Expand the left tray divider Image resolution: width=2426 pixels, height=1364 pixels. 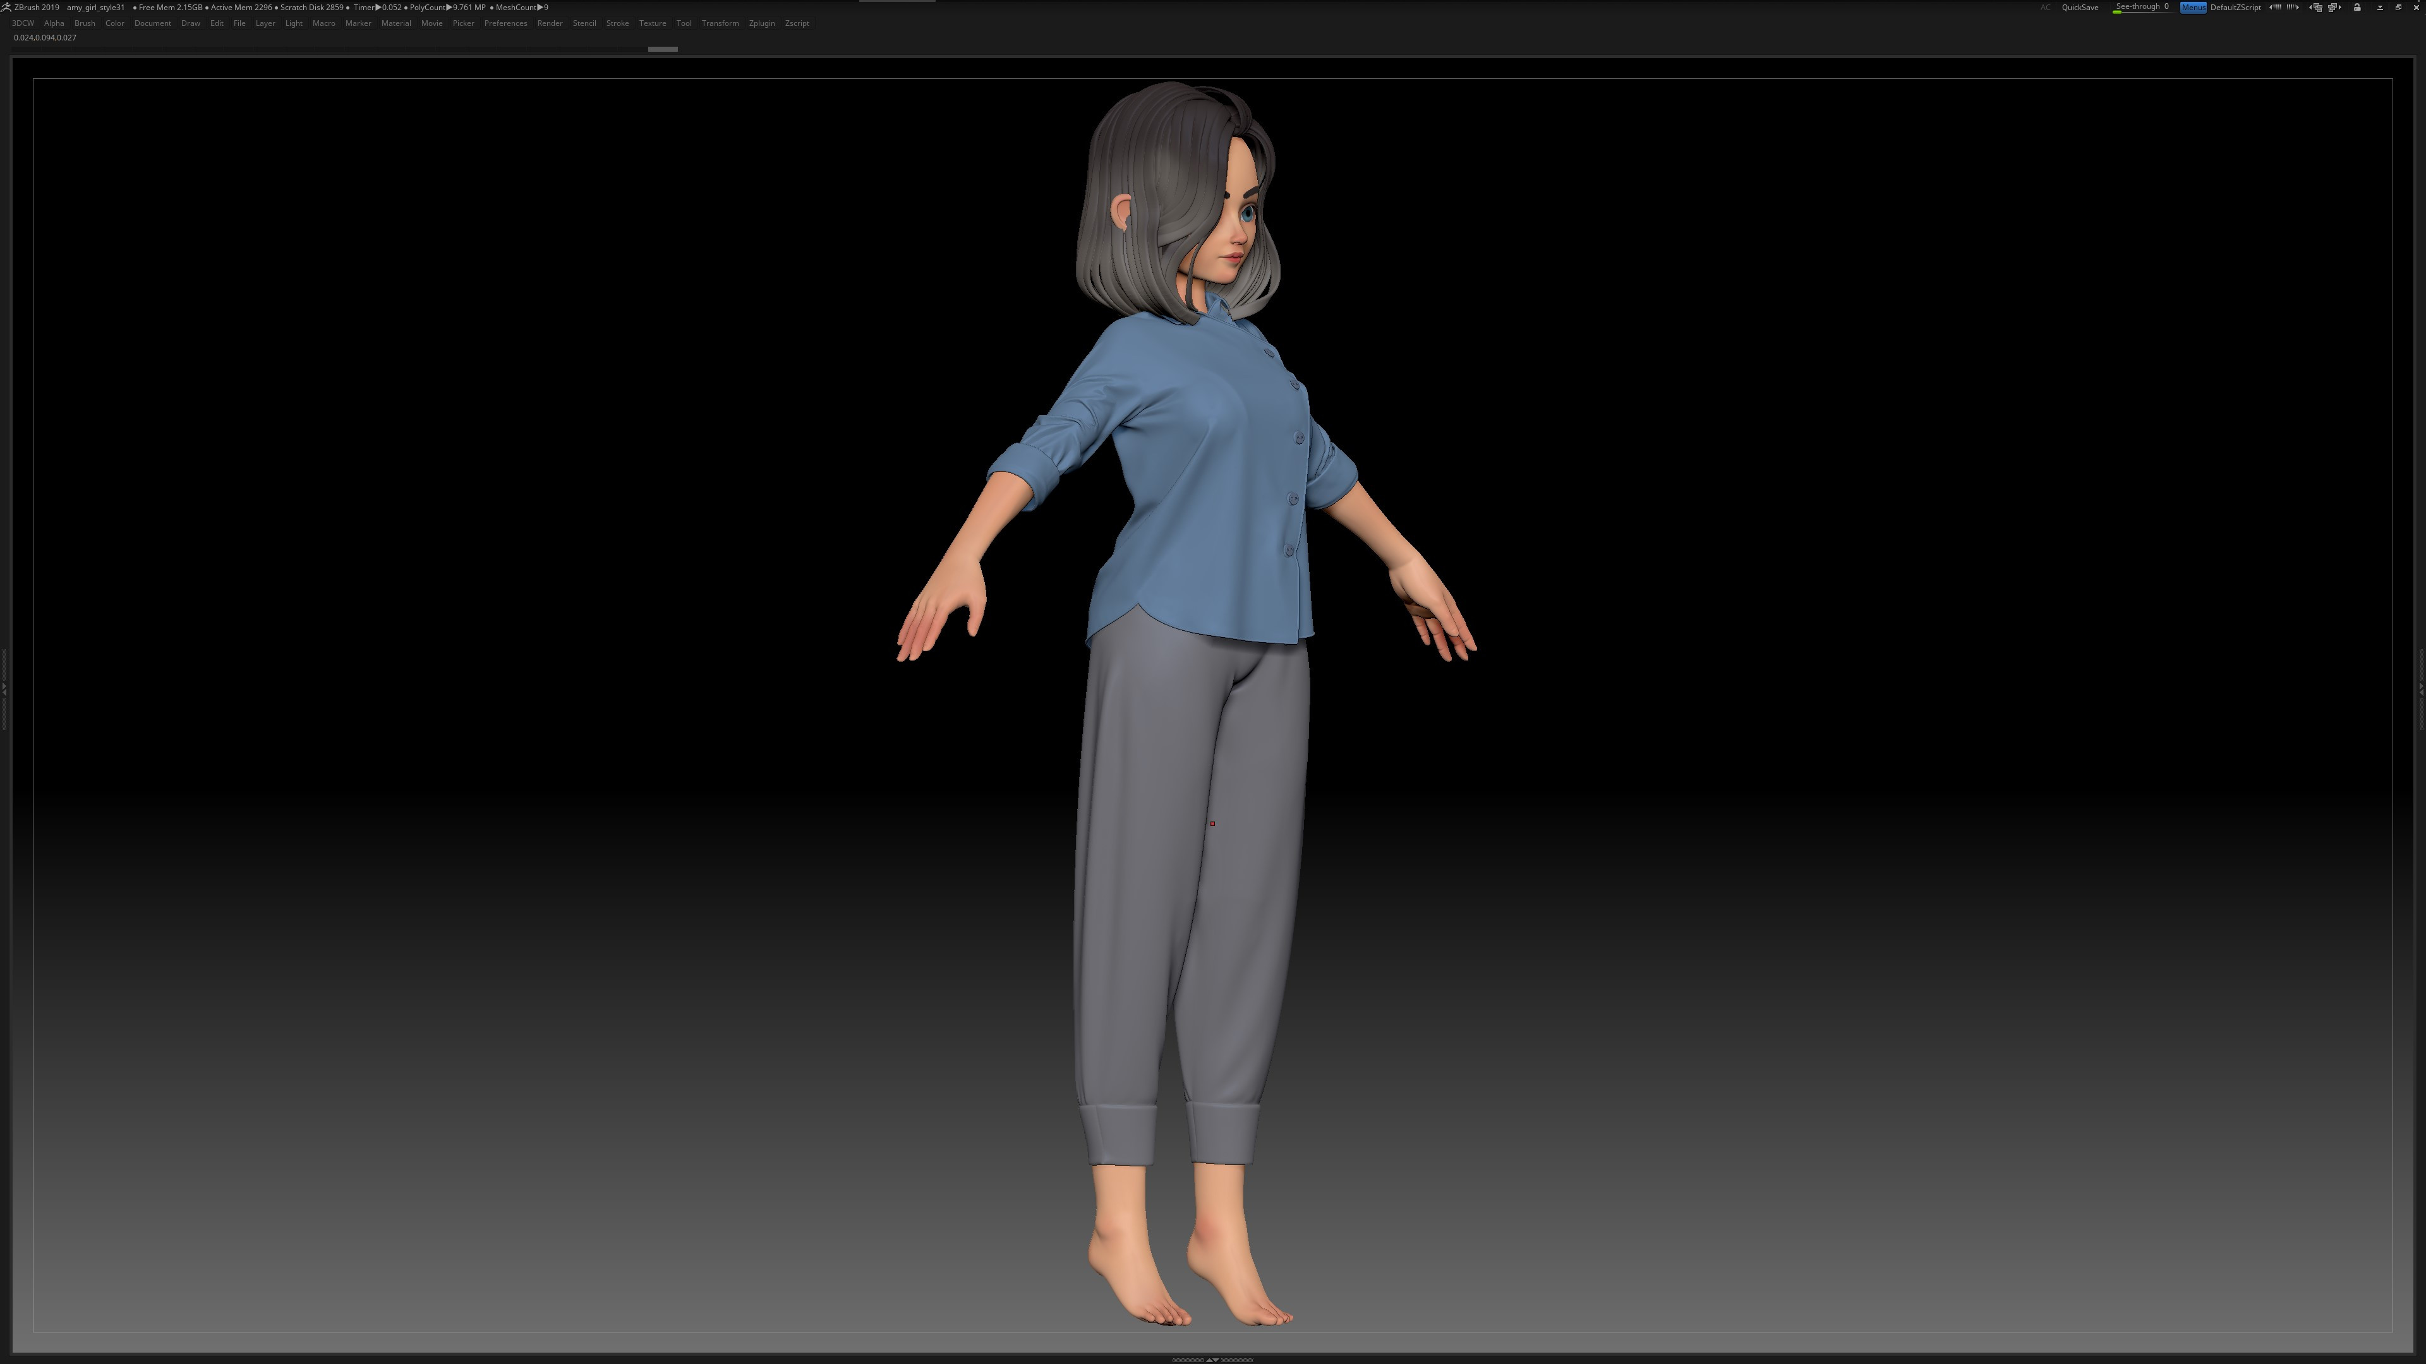4,690
